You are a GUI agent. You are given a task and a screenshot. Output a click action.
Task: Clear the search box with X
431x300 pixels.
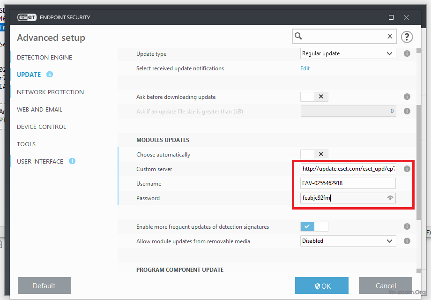coord(390,36)
